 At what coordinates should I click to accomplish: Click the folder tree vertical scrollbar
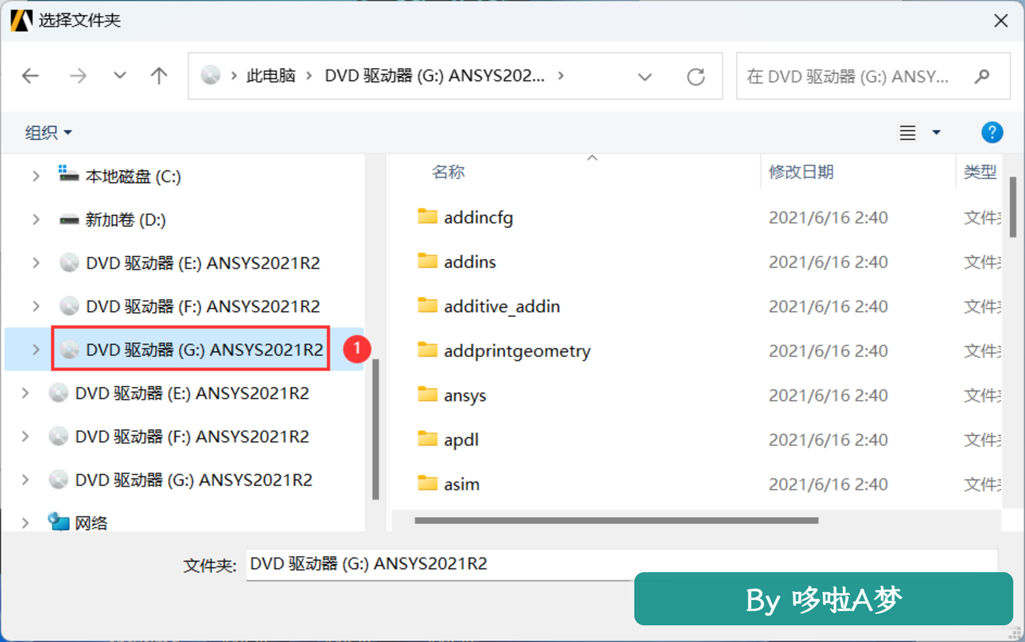point(375,429)
